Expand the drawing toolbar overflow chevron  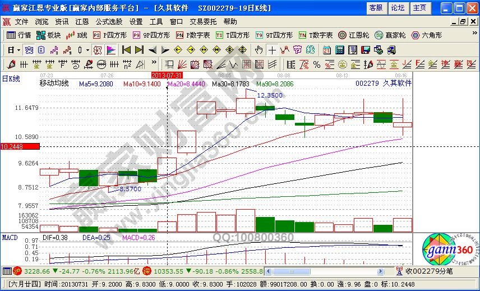[x=154, y=62]
